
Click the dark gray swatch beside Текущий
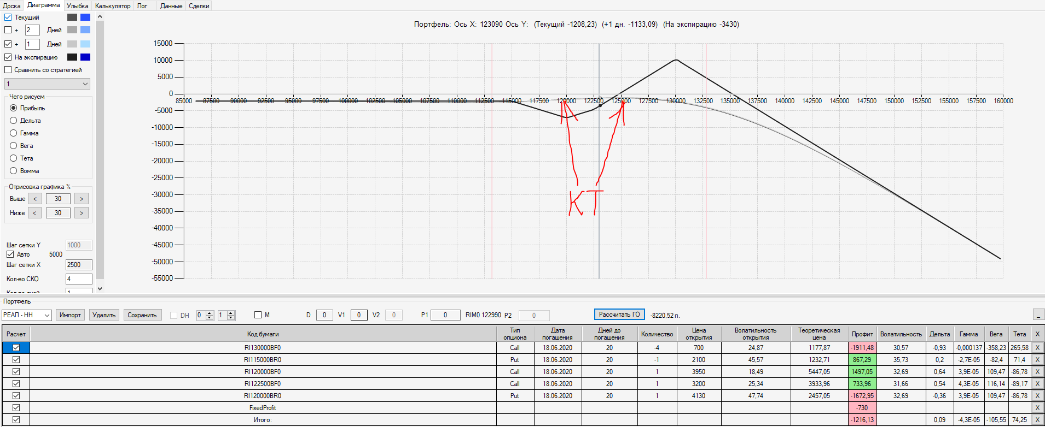[x=72, y=17]
